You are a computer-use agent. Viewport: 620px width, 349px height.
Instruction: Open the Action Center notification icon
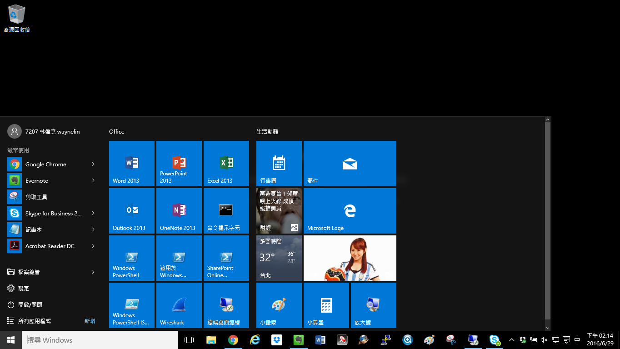[x=566, y=340]
